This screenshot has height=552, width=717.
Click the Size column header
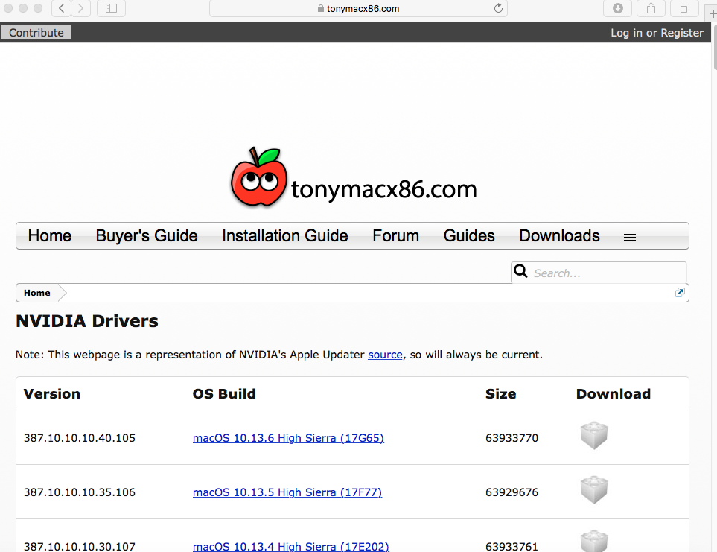click(501, 394)
